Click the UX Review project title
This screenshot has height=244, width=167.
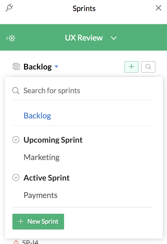click(x=84, y=38)
